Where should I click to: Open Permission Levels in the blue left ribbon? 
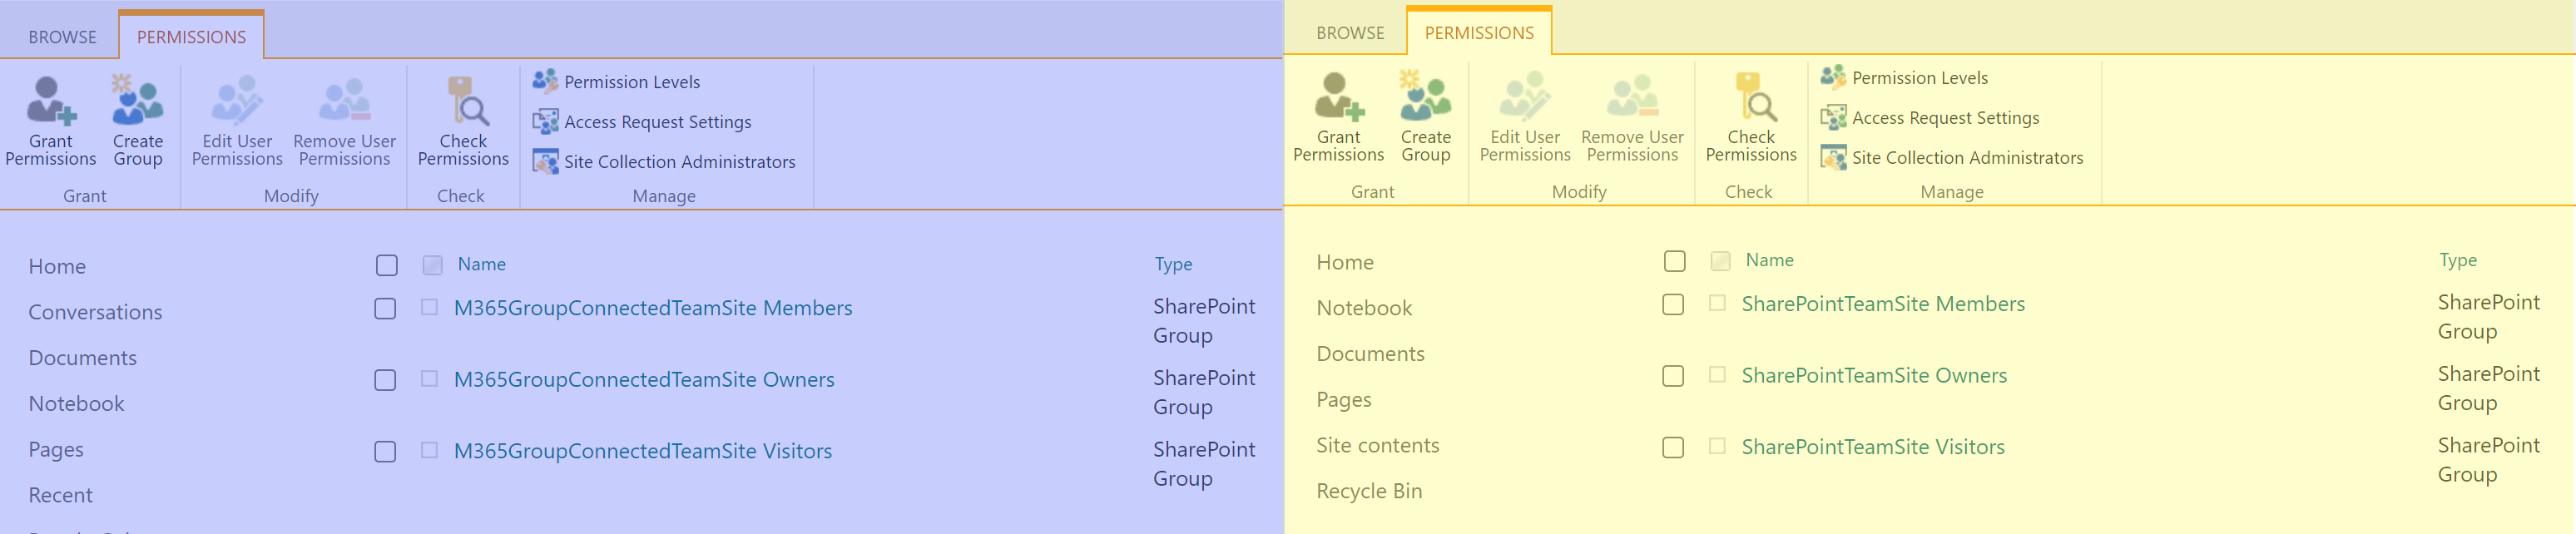tap(631, 82)
